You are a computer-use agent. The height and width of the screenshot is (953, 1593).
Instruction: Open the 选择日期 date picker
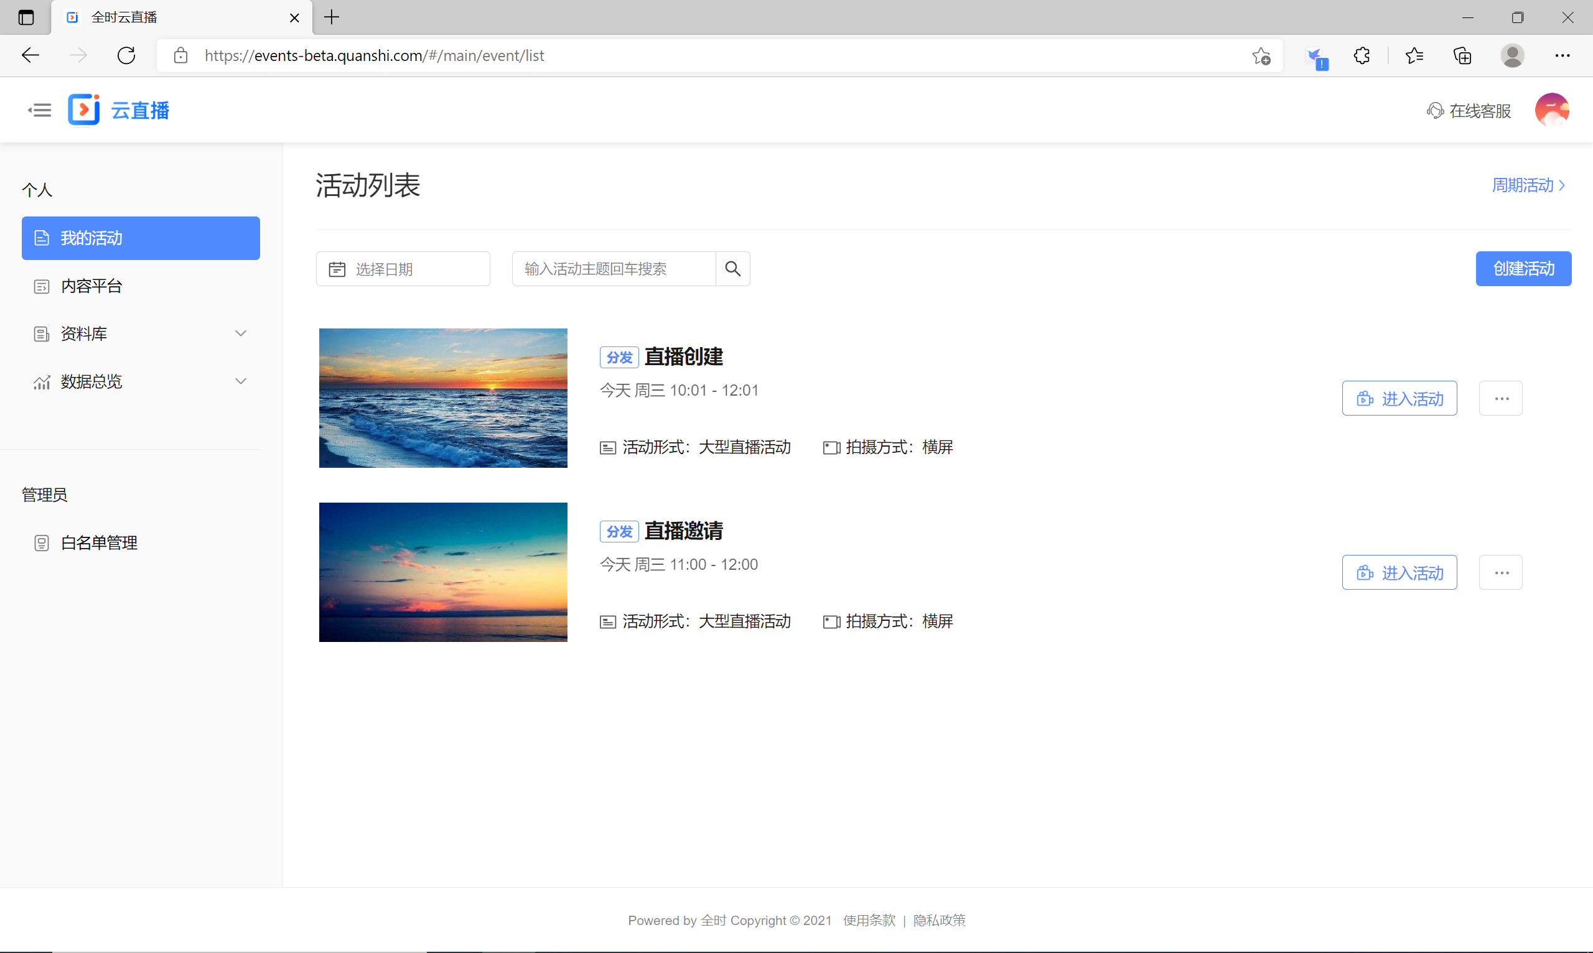coord(403,269)
